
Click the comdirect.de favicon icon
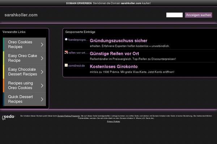pos(66,66)
